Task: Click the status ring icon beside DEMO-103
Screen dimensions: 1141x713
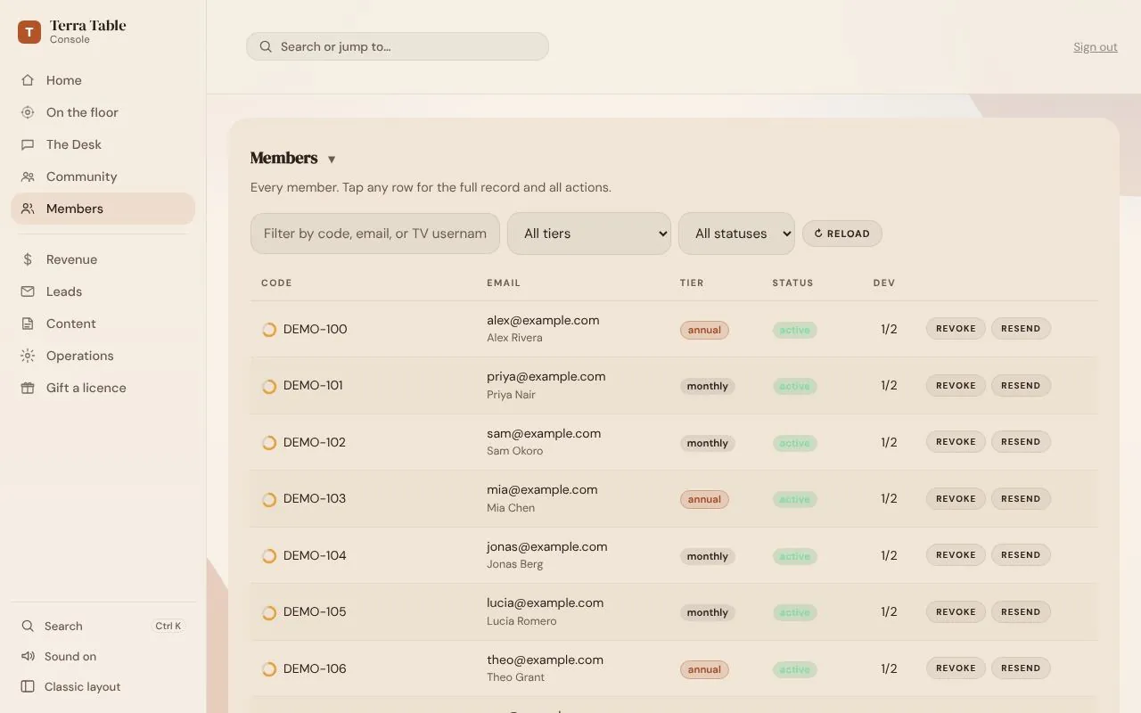Action: [269, 499]
